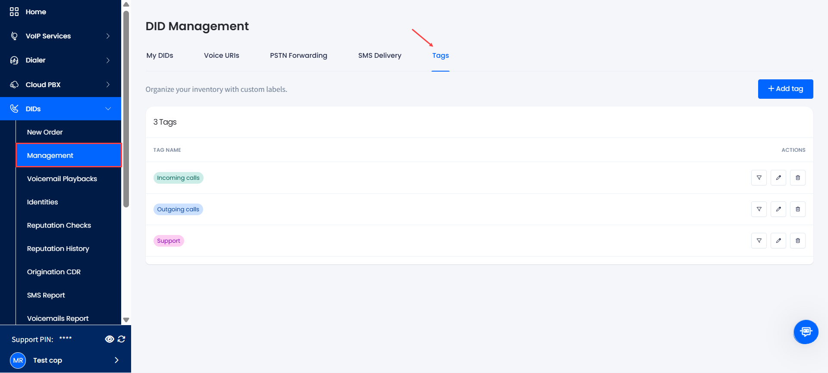This screenshot has width=828, height=373.
Task: Click the Outgoing calls tag label
Action: pyautogui.click(x=178, y=209)
